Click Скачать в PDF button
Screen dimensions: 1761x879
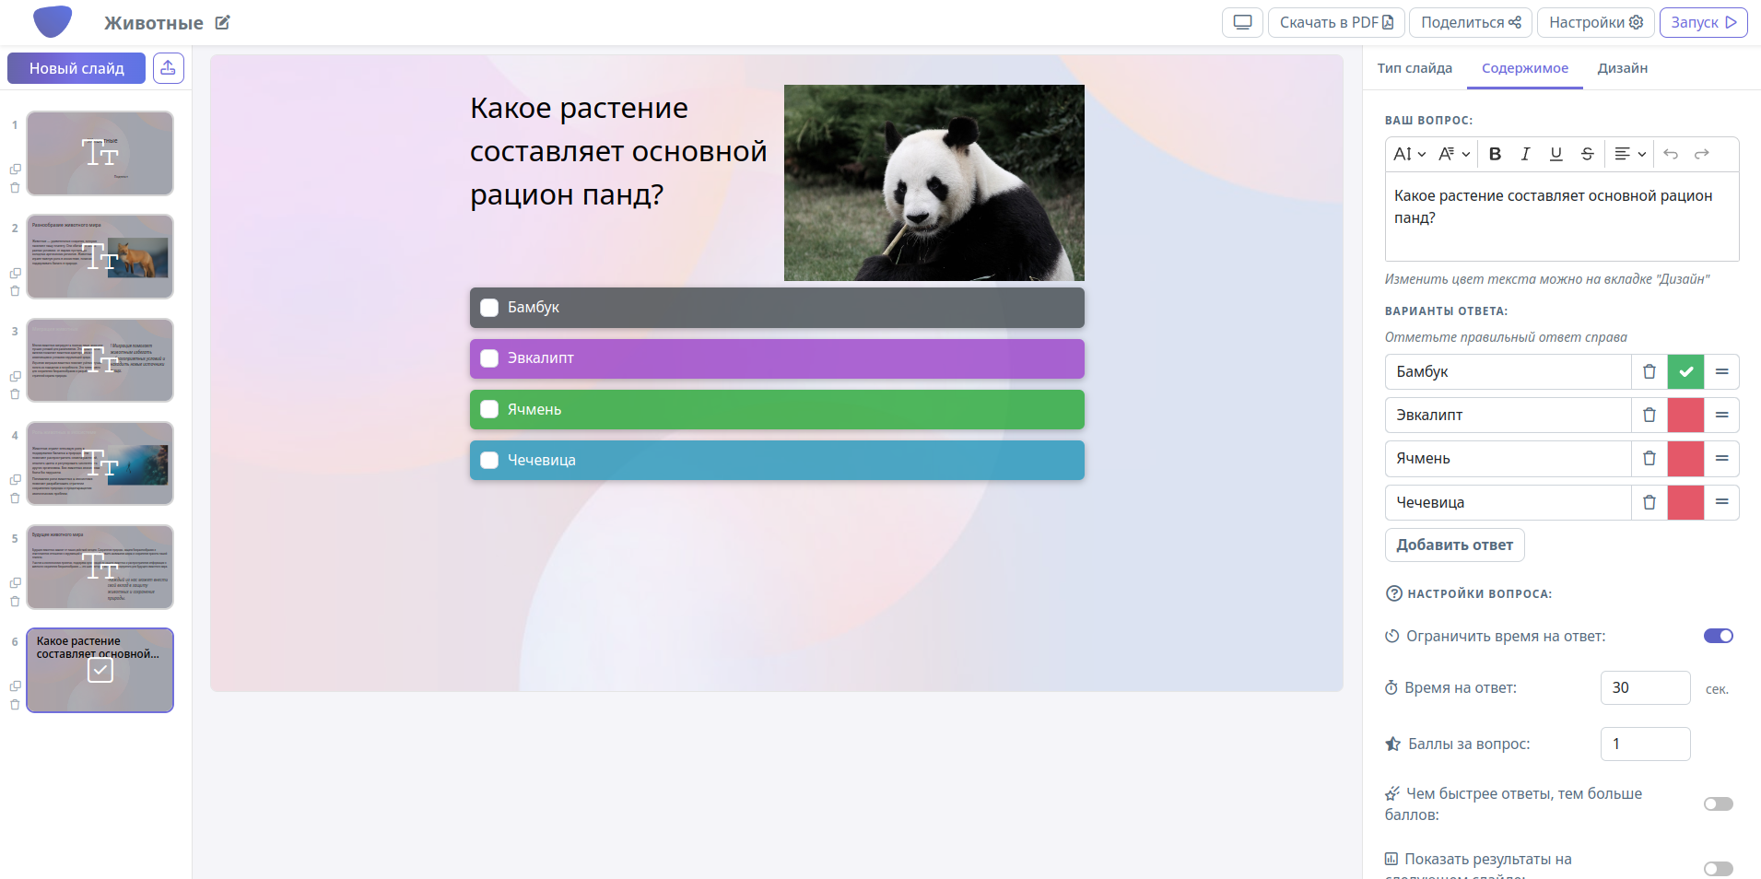(x=1336, y=22)
